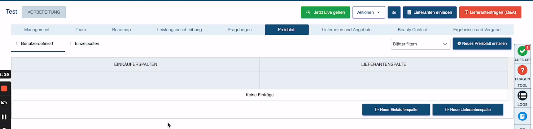Open the Fragebogen tab
The width and height of the screenshot is (533, 129).
pos(240,30)
